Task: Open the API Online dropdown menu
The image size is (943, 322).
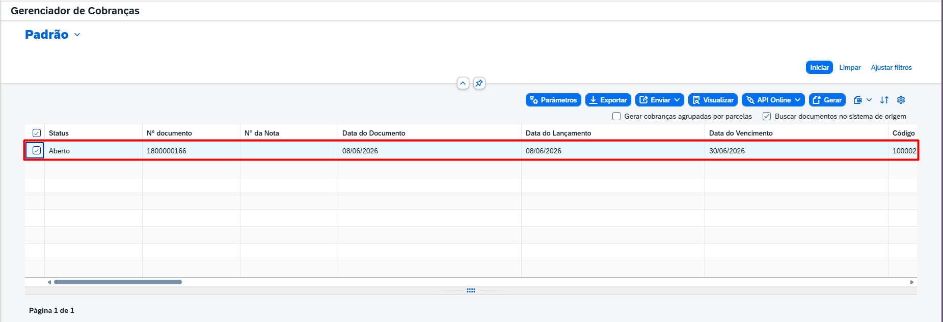Action: pos(773,100)
